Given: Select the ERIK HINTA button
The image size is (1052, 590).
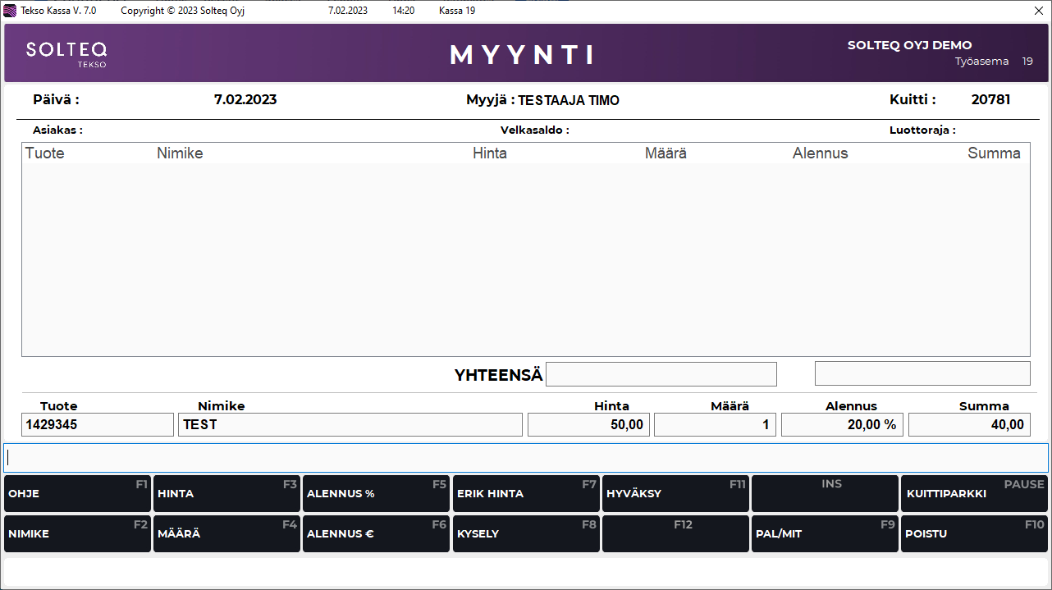Looking at the screenshot, I should coord(526,493).
